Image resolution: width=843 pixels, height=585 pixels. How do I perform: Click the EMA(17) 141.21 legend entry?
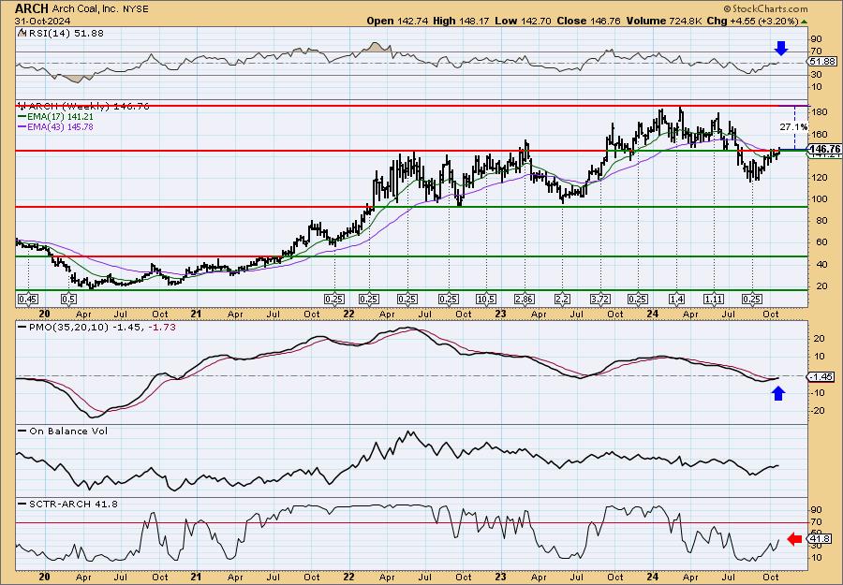click(x=55, y=116)
